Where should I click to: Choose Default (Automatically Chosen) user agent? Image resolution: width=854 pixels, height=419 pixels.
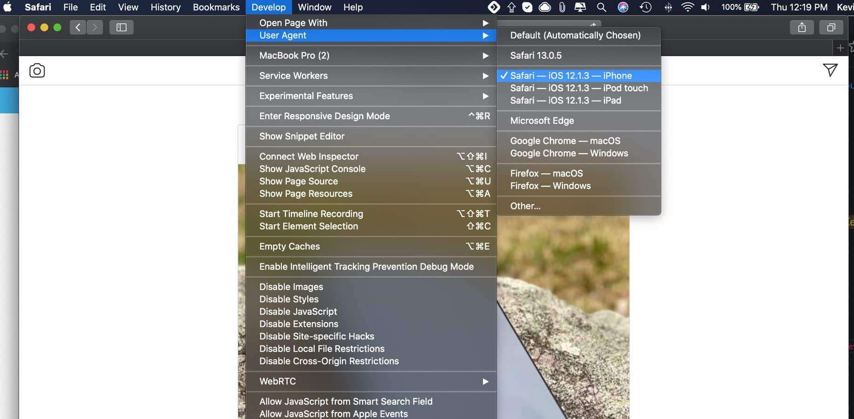[579, 35]
